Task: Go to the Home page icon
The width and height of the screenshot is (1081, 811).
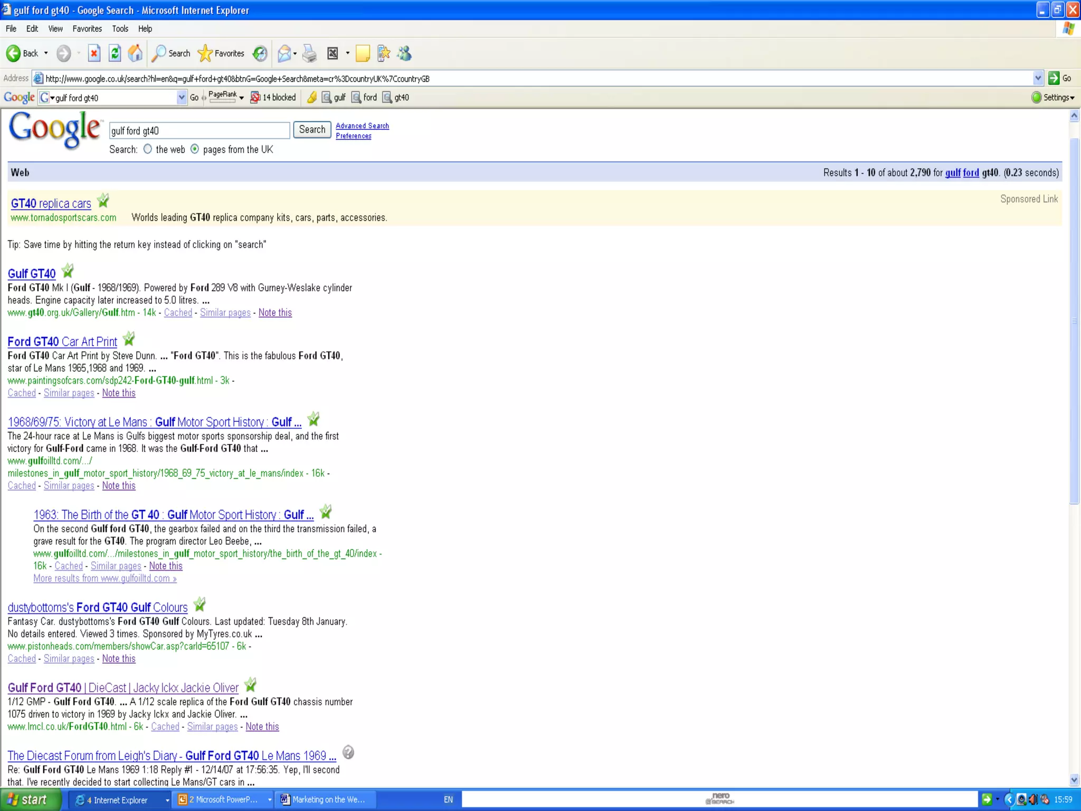Action: click(x=135, y=53)
